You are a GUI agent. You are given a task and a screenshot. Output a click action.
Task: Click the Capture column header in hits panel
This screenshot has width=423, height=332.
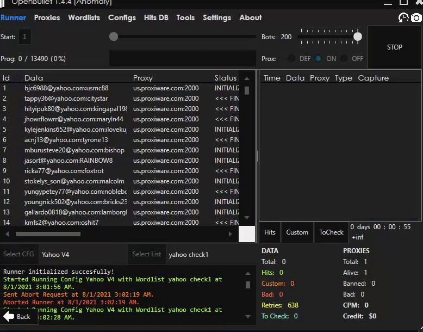pos(374,78)
